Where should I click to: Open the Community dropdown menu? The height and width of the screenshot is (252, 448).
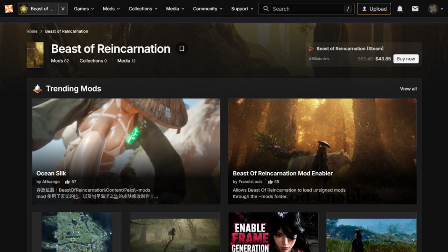(x=208, y=9)
